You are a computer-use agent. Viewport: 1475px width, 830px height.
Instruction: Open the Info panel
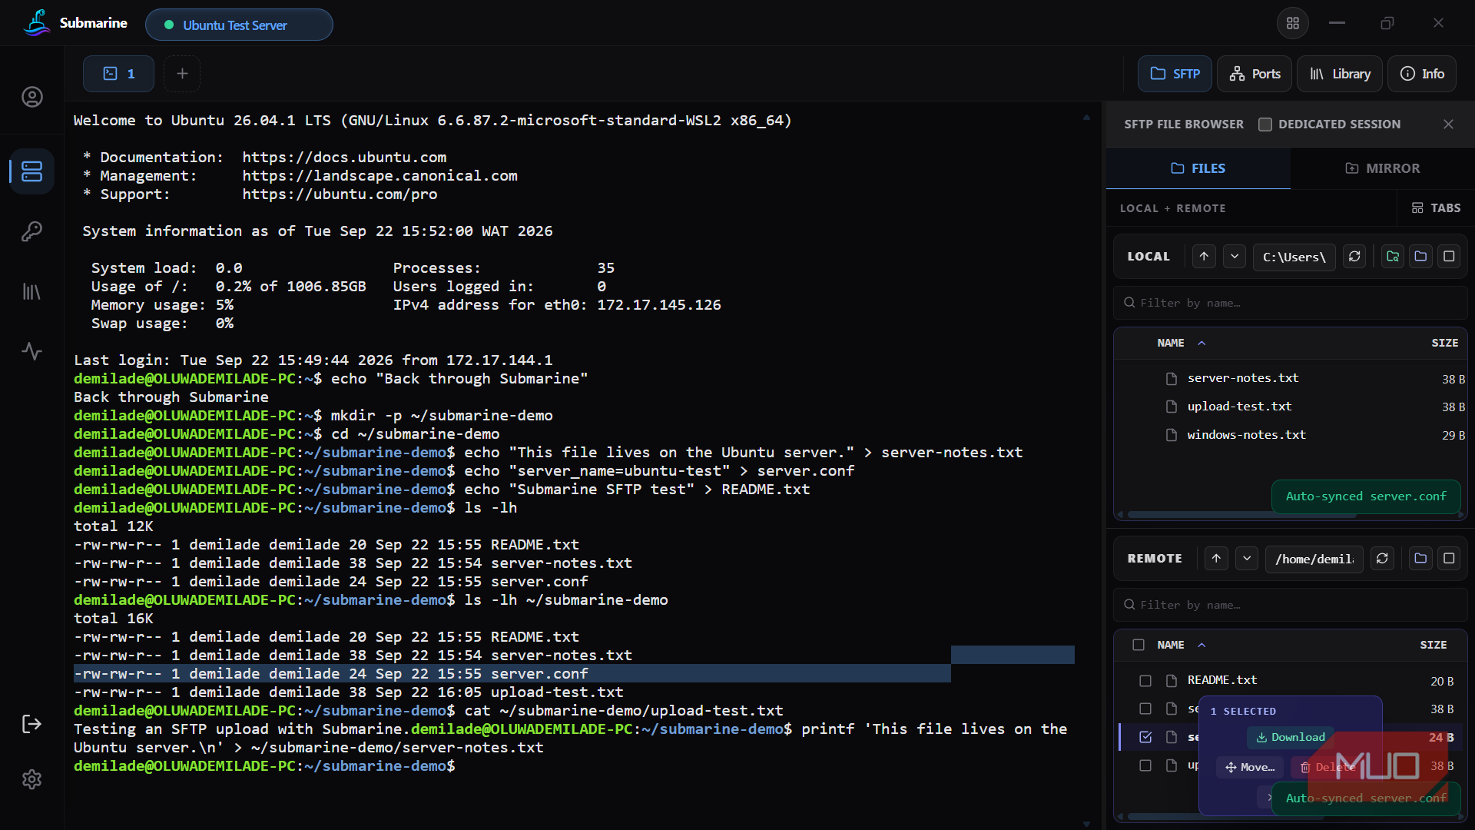tap(1422, 74)
